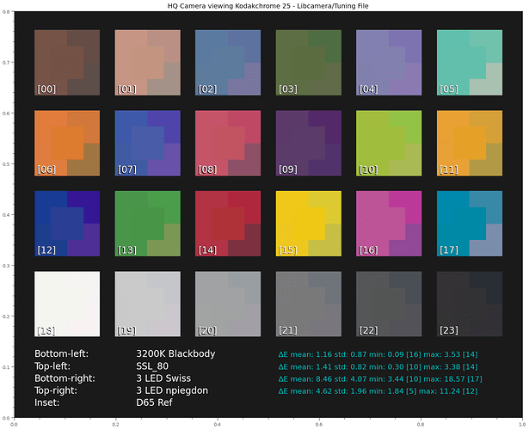Click the white patch labeled [18]
529x430 pixels.
coord(66,304)
